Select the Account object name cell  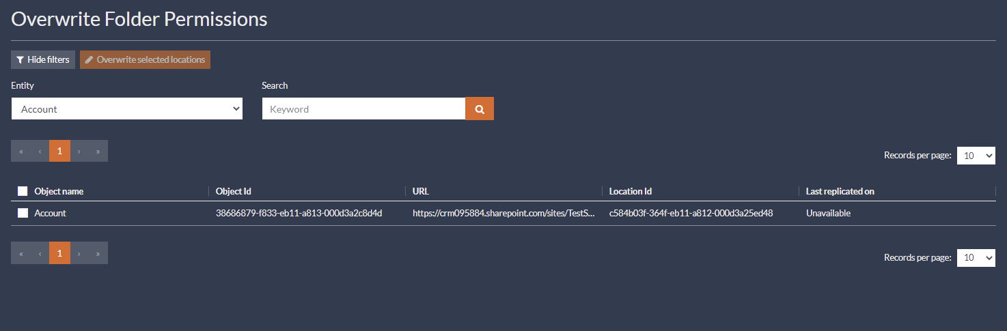(50, 213)
